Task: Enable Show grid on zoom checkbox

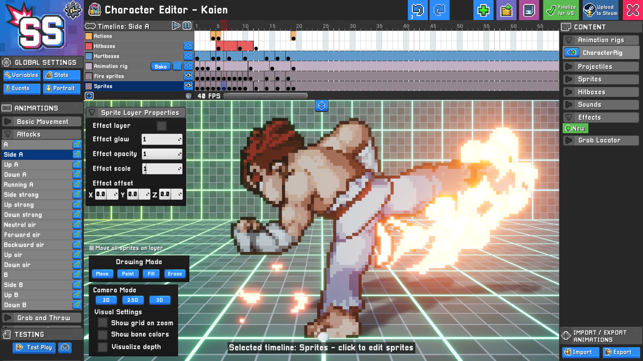Action: (x=101, y=323)
